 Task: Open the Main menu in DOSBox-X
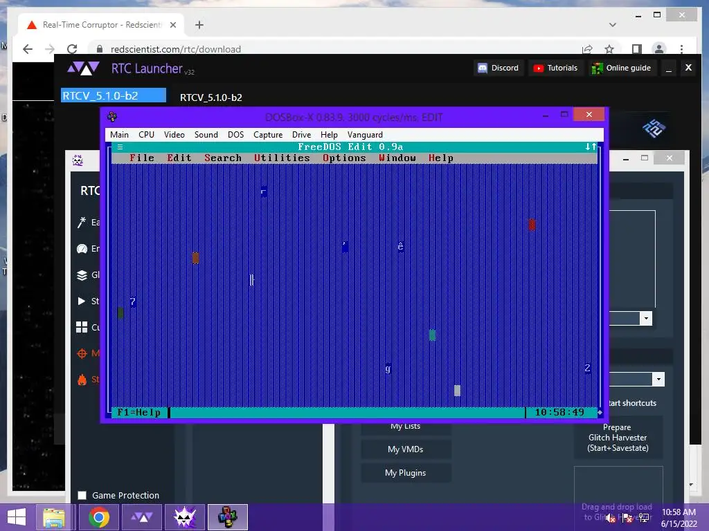pos(119,135)
